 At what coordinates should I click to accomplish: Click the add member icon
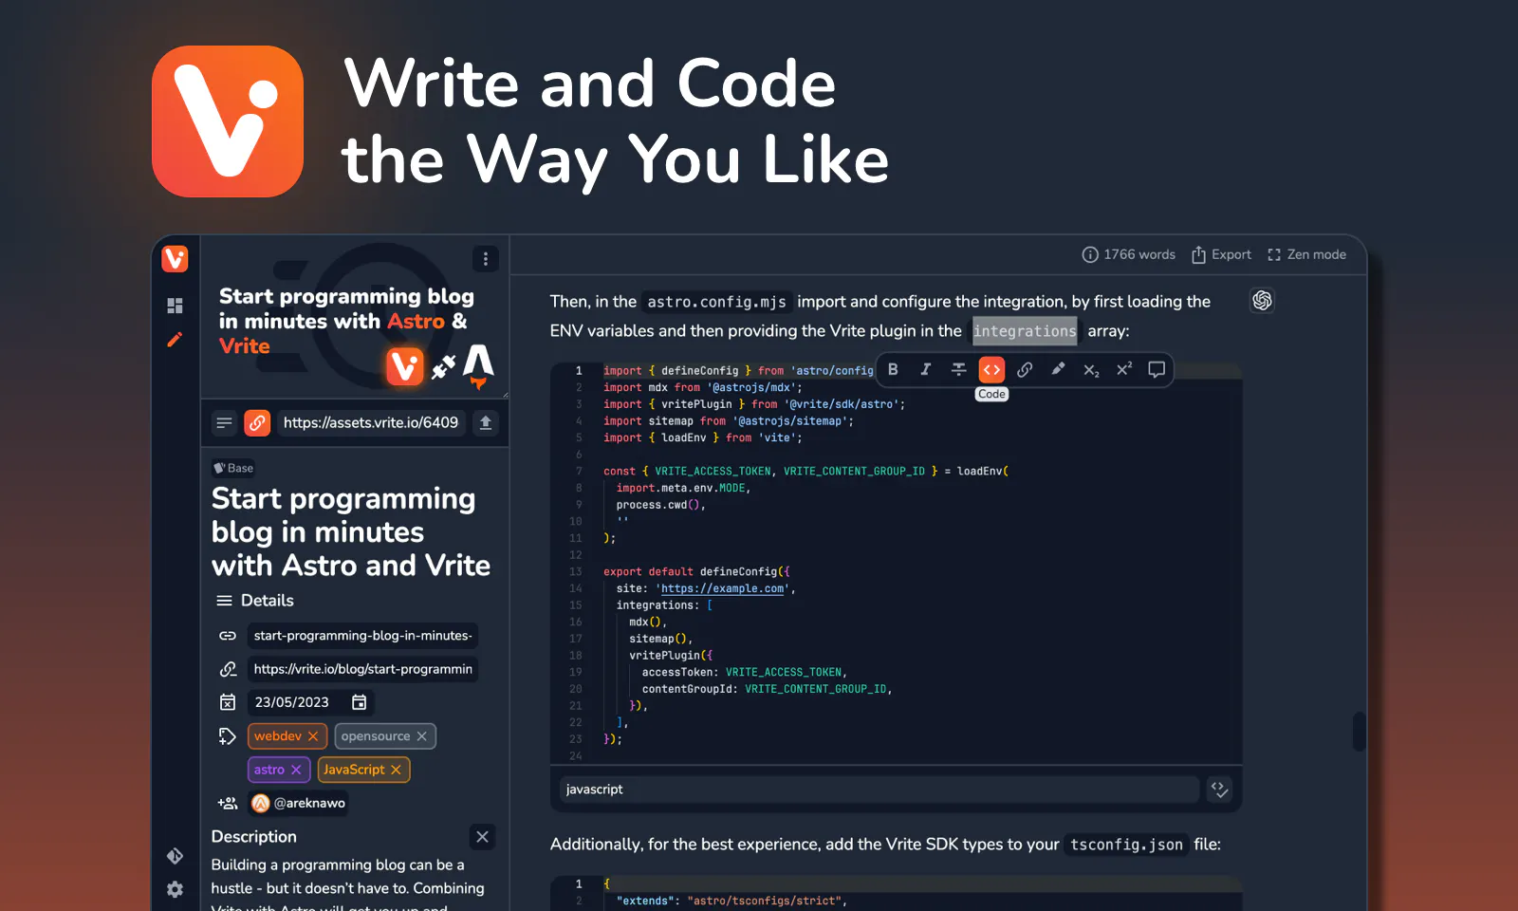[228, 803]
